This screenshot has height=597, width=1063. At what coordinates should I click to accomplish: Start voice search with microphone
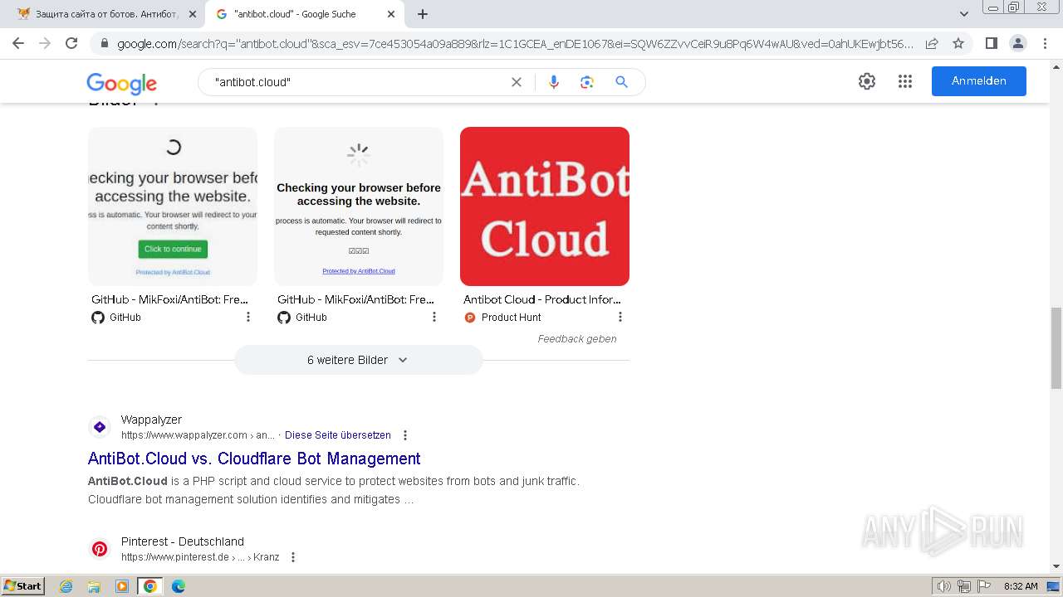[x=554, y=82]
